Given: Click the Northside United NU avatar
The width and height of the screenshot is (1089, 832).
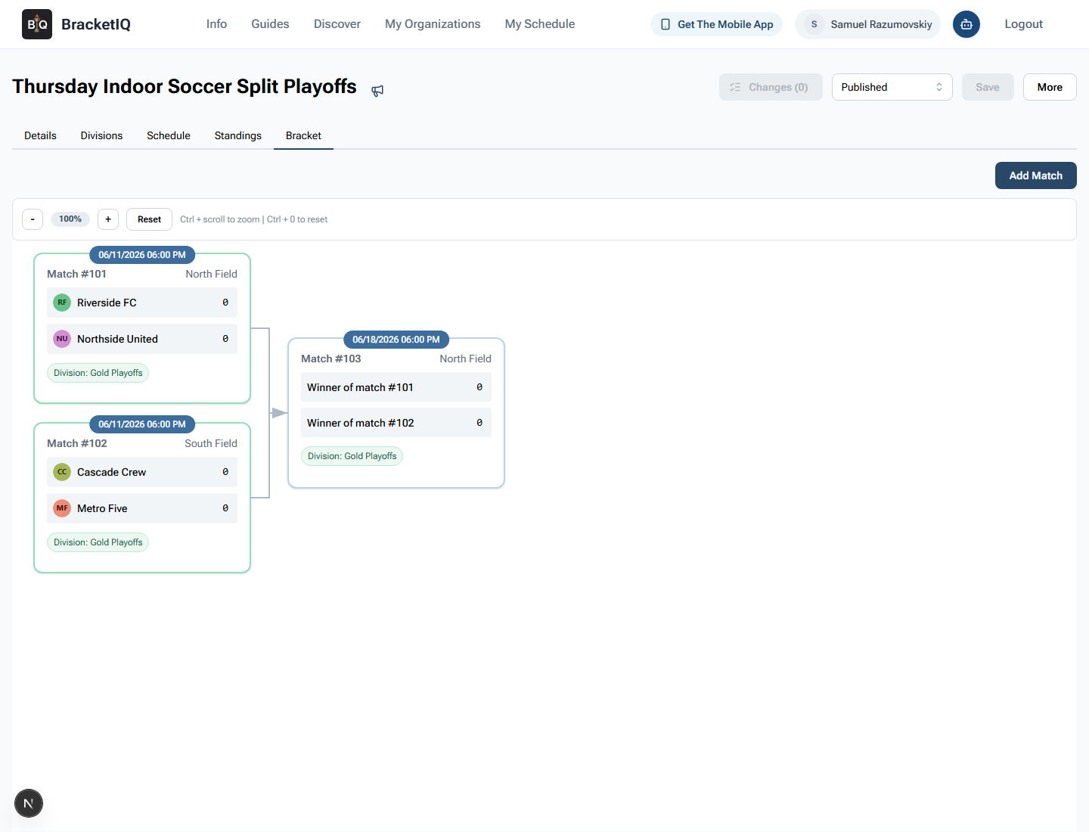Looking at the screenshot, I should coord(62,339).
